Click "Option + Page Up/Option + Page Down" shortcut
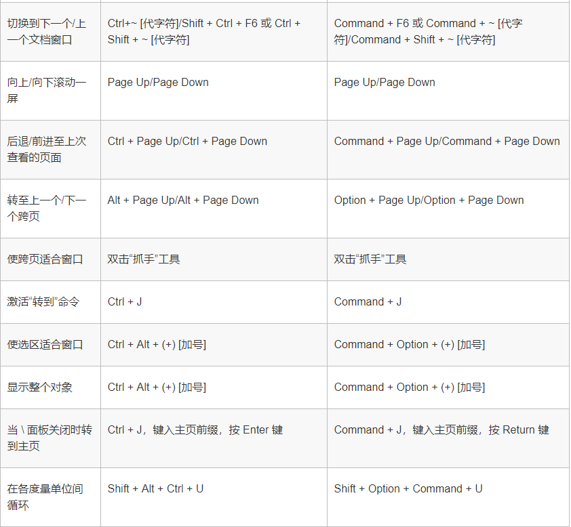 [429, 201]
